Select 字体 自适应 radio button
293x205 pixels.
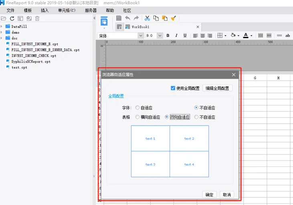137,108
